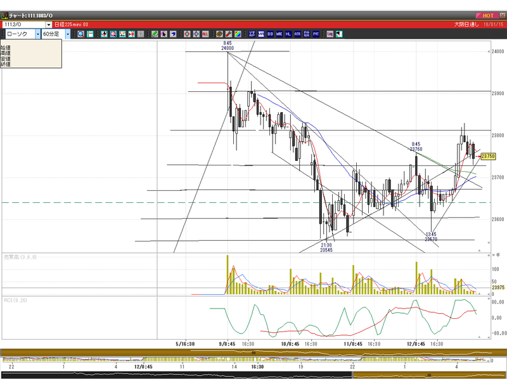Click the 111.2/O symbol input field
The image size is (507, 379).
click(x=24, y=25)
